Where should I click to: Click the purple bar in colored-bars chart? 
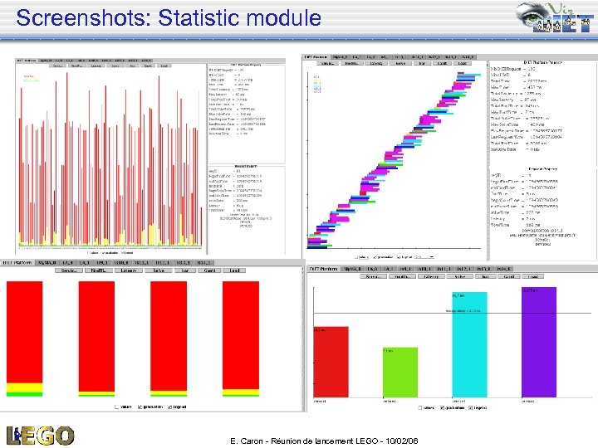coord(539,343)
